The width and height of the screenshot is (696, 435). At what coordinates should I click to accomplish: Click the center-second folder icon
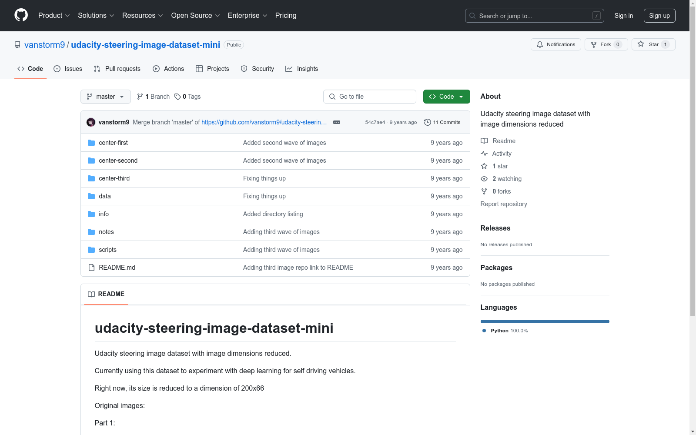click(x=91, y=161)
